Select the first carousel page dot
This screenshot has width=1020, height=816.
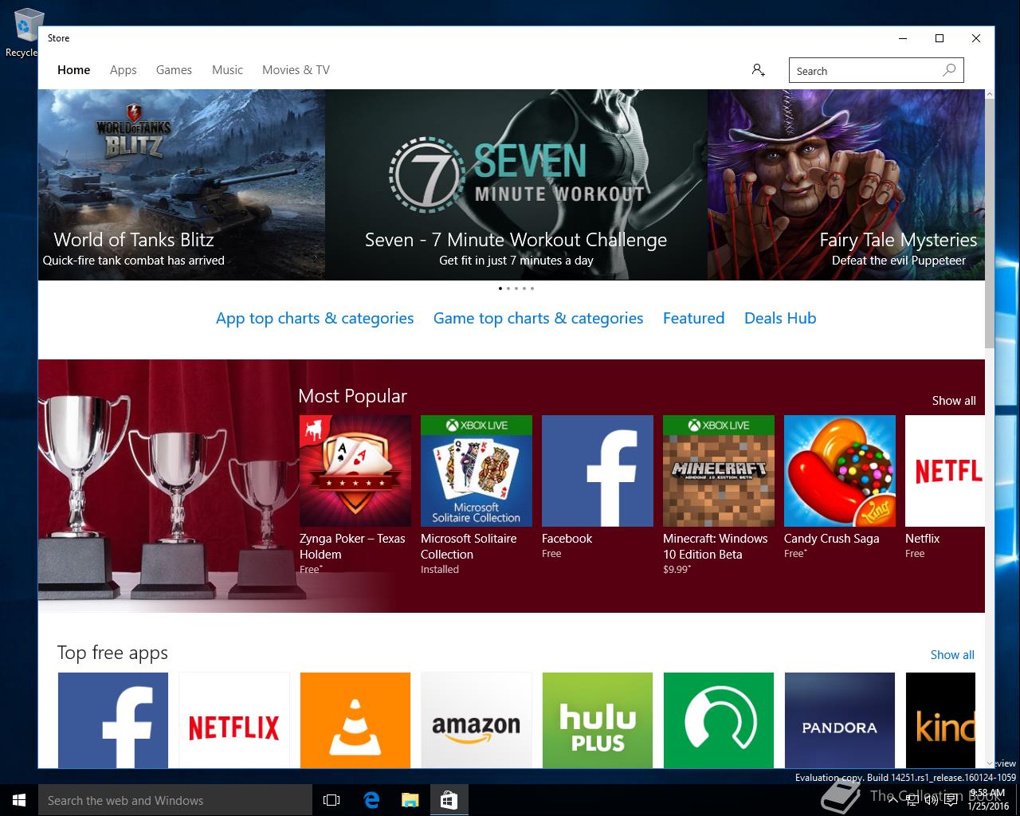point(500,288)
